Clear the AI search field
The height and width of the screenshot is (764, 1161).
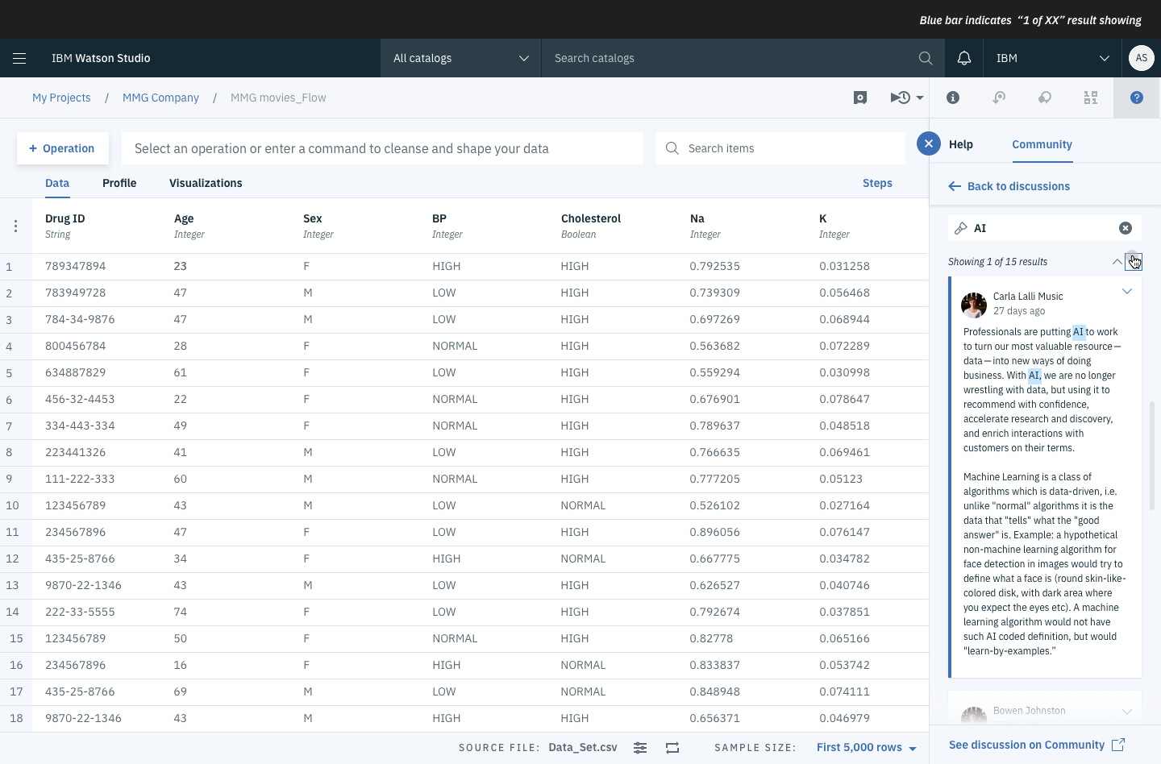tap(1125, 228)
